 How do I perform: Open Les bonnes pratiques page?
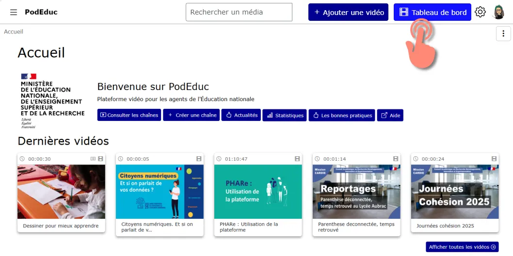tap(342, 115)
